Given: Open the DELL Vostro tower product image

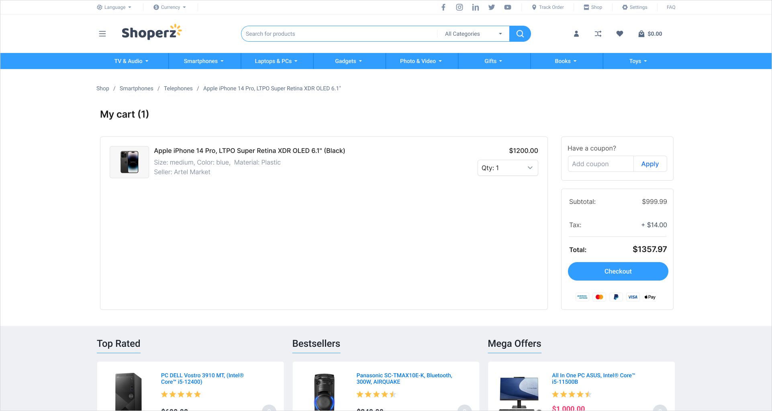Looking at the screenshot, I should click(129, 392).
